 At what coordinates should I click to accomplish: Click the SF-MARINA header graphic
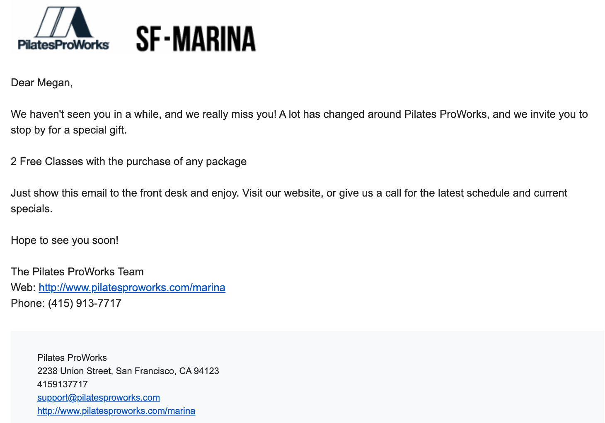[x=196, y=39]
